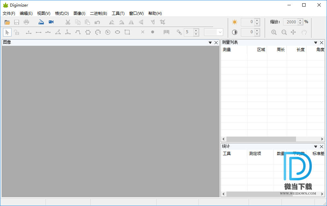327x206 pixels.
Task: Select the X marker tool
Action: point(143,32)
